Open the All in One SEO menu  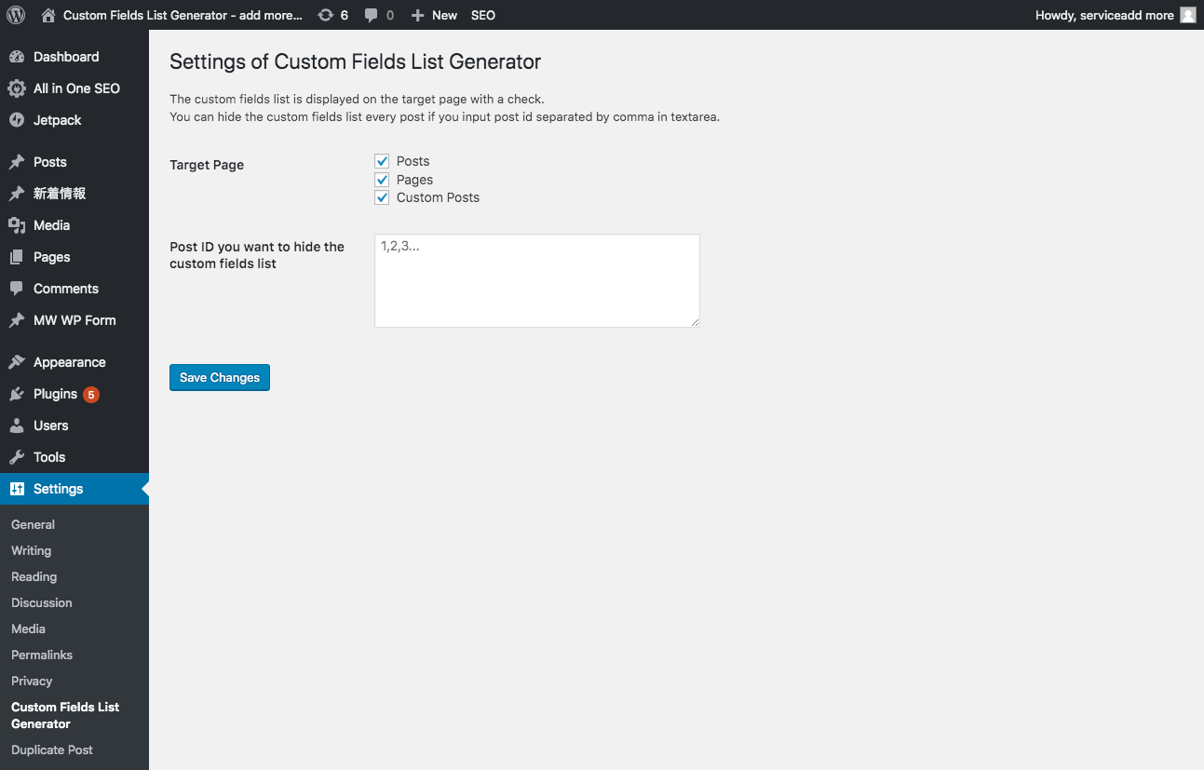(74, 88)
